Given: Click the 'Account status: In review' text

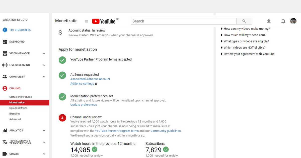Looking at the screenshot, I should coord(87,30).
